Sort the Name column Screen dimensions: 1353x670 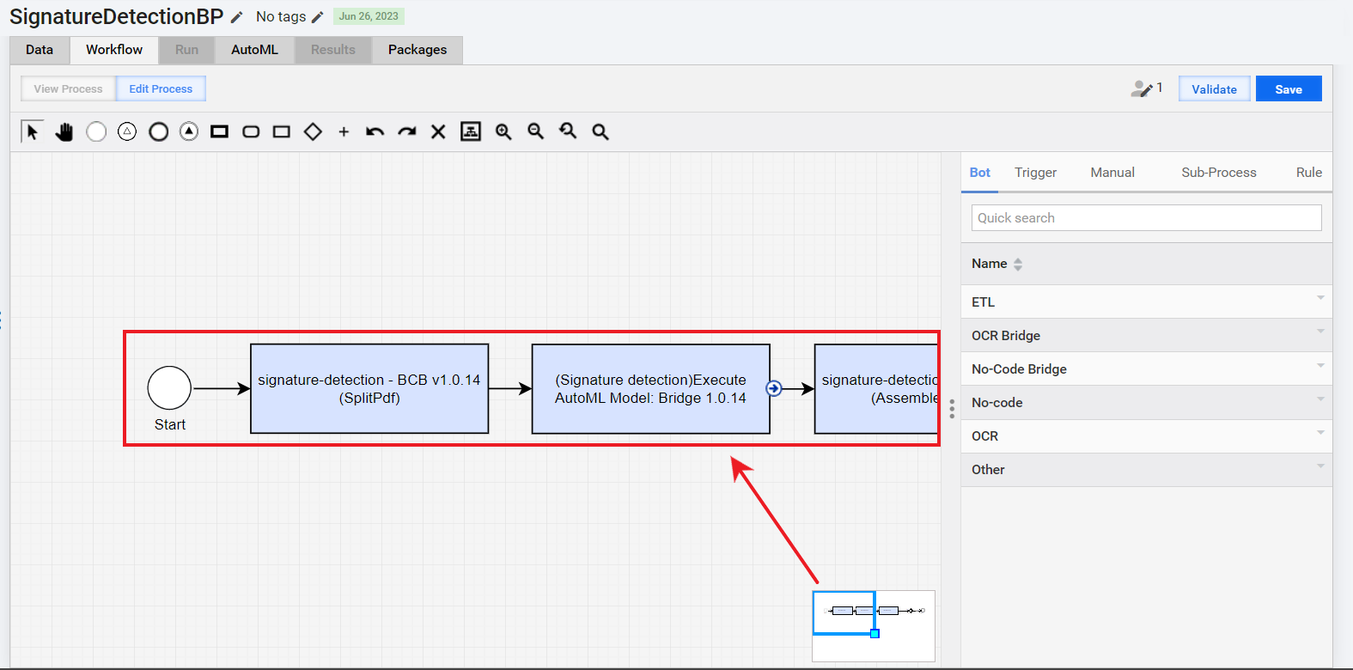pyautogui.click(x=1018, y=265)
